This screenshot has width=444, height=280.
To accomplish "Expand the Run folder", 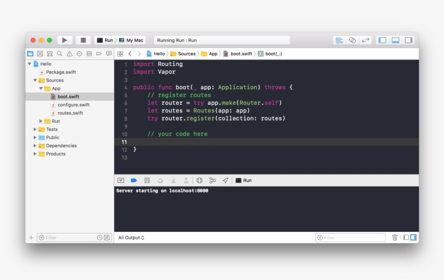I will click(x=41, y=121).
